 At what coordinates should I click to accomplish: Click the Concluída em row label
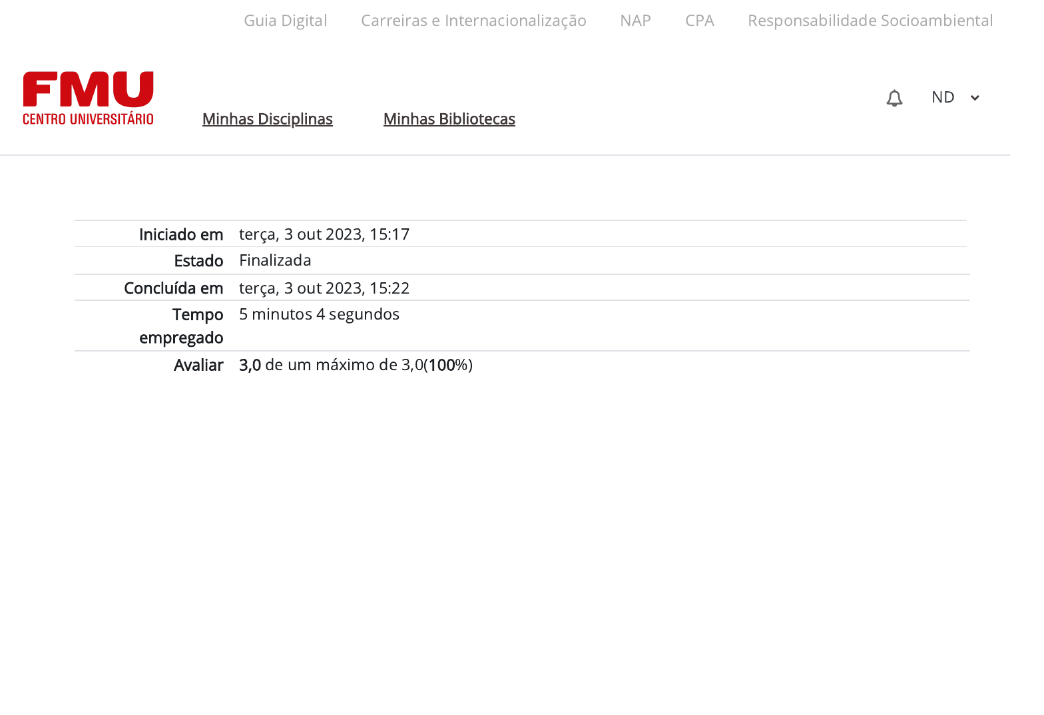[173, 288]
